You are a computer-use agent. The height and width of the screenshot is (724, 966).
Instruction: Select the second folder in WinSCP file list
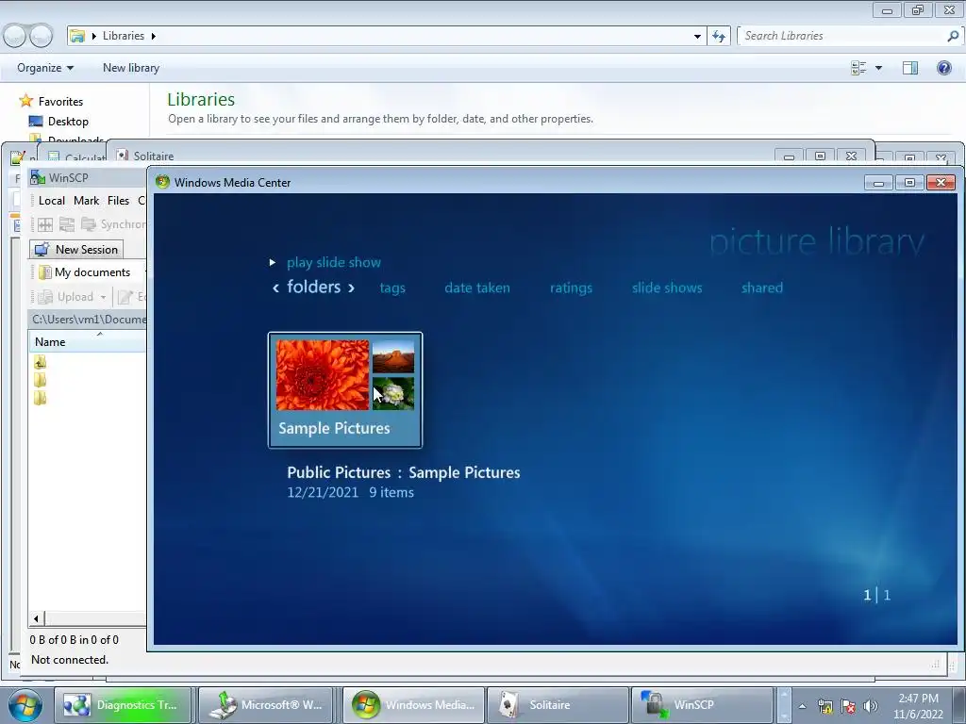pos(40,380)
